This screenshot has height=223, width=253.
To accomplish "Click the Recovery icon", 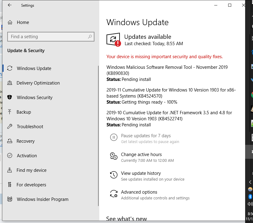I will pos(10,141).
